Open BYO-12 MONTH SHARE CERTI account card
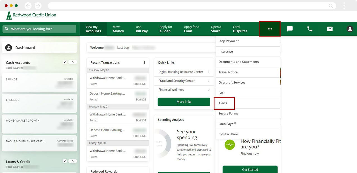The image size is (357, 173). coord(39,143)
